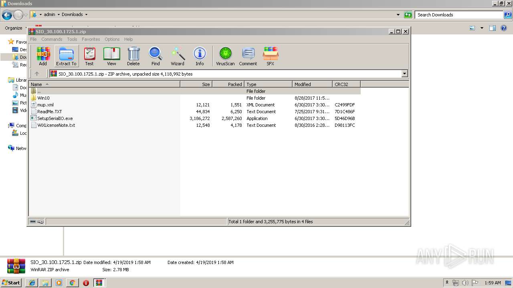Select the ReadMe.TXT file name
The height and width of the screenshot is (288, 513).
50,112
